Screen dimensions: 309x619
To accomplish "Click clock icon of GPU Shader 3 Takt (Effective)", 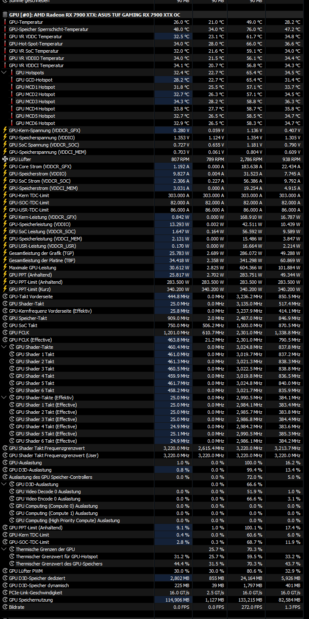I will [12, 419].
